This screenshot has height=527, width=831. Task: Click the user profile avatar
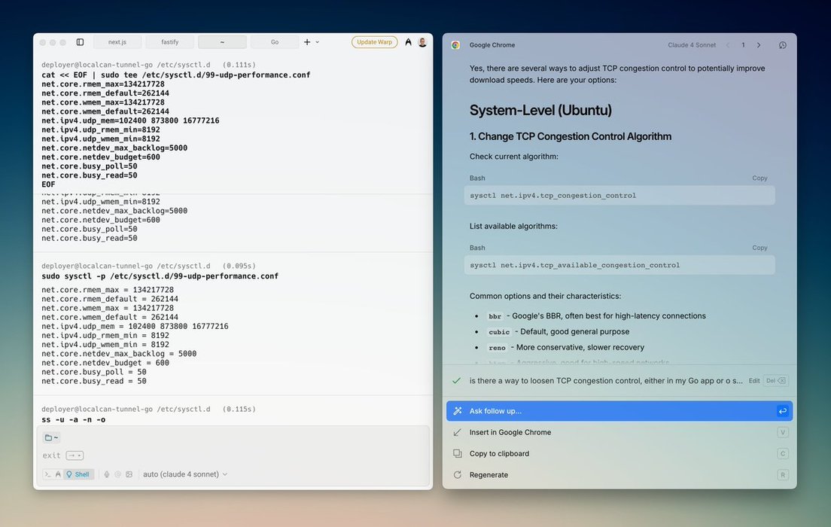click(422, 42)
